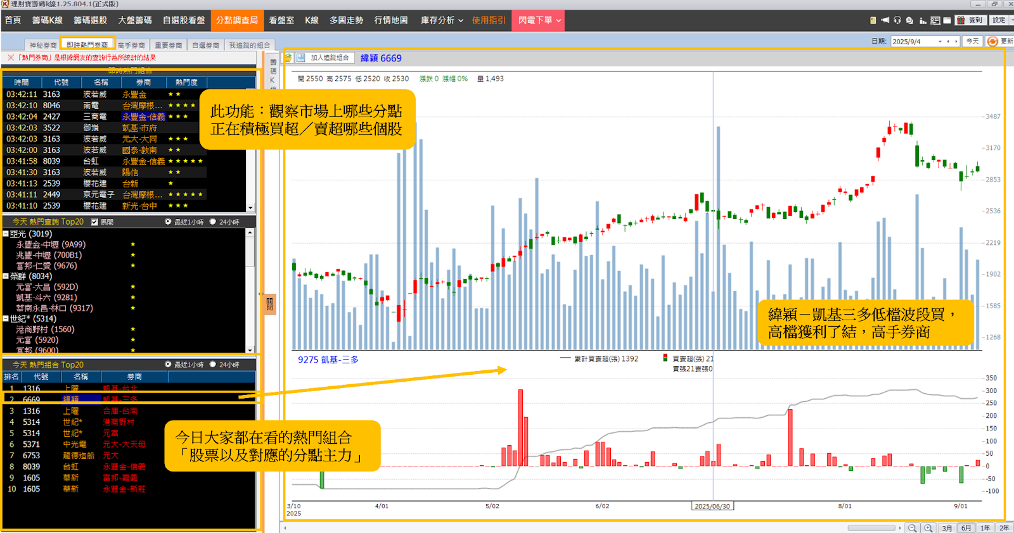
Task: Open the 分點調查局 menu tab
Action: click(237, 20)
